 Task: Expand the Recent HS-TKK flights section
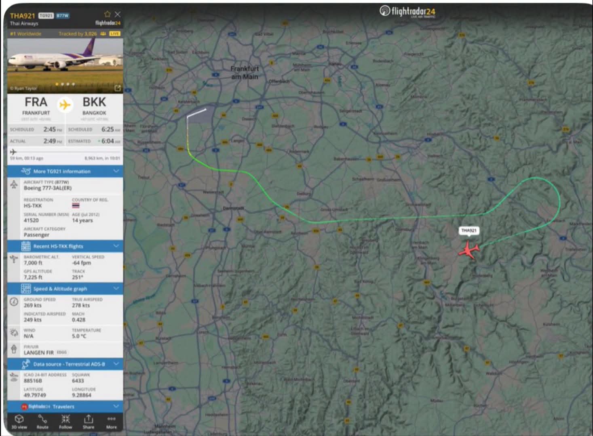tap(65, 246)
